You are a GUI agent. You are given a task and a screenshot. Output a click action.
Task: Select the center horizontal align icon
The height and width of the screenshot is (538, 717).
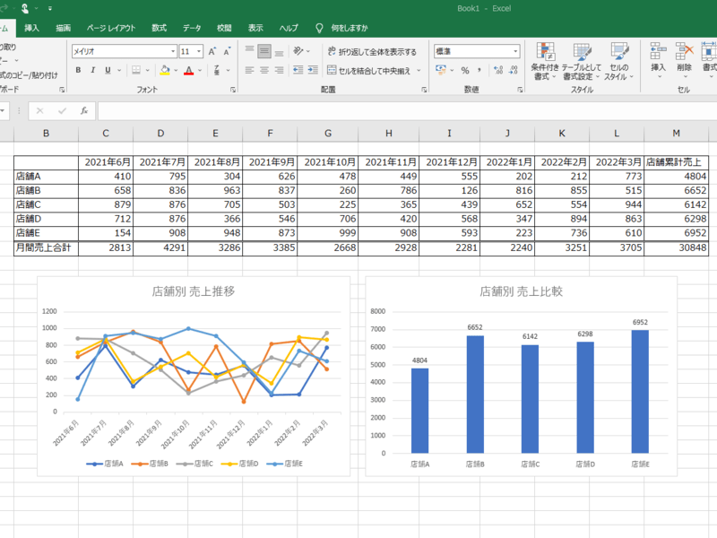pos(264,70)
